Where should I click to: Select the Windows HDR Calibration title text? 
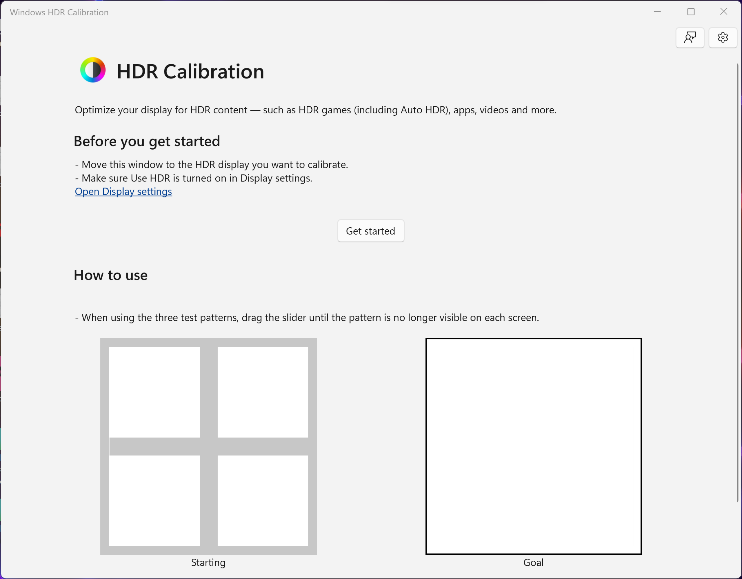tap(59, 12)
